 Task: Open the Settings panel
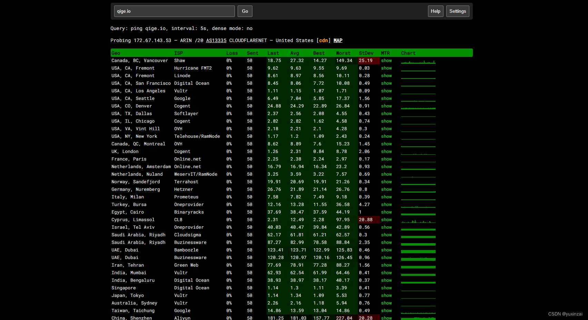[458, 11]
